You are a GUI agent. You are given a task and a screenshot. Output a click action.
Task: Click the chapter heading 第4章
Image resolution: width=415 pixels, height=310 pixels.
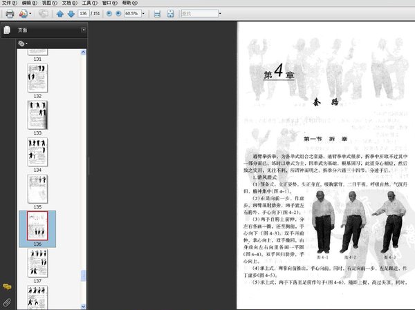(x=279, y=71)
